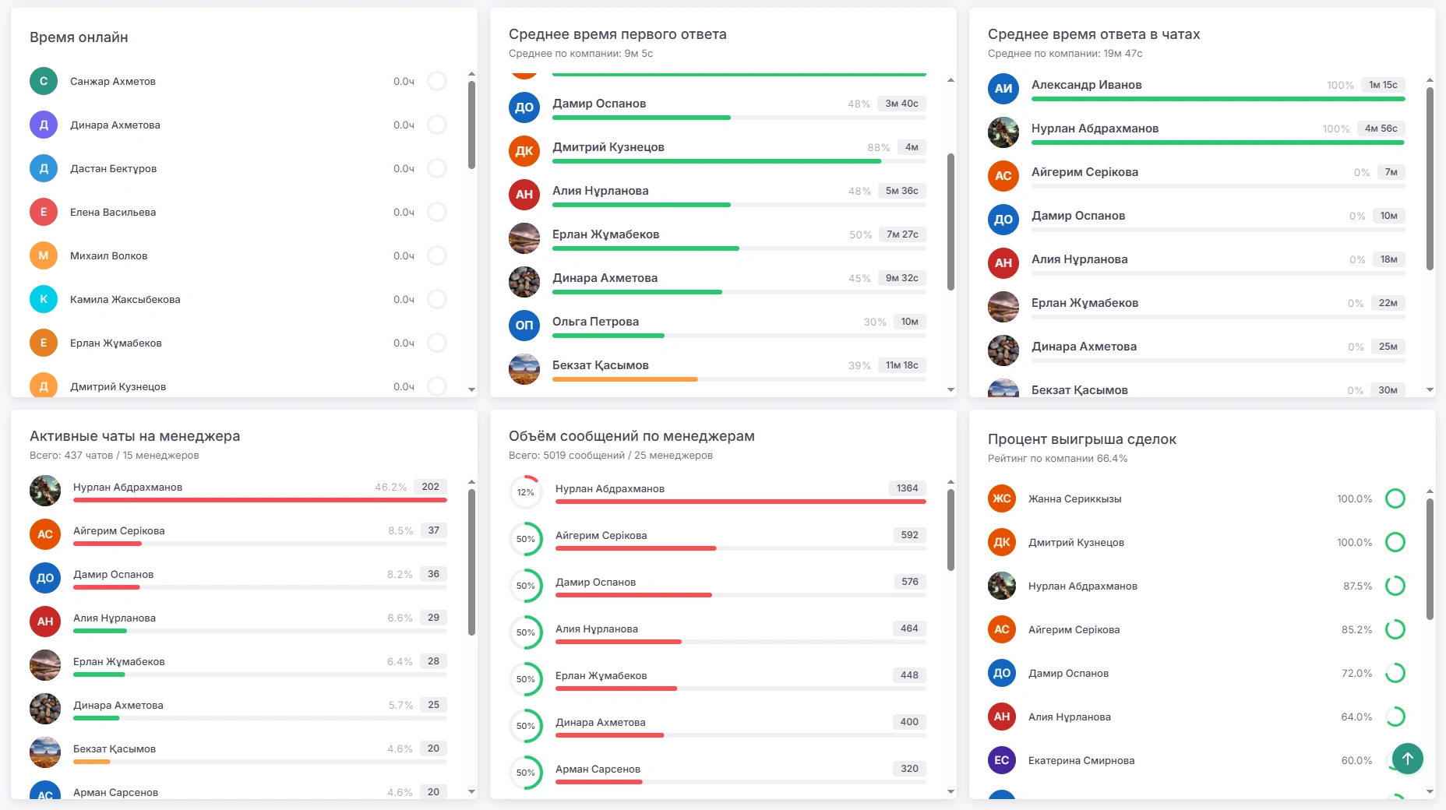
Task: Click up scroll arrow in Процент выигрыша сделок panel
Action: (1430, 491)
